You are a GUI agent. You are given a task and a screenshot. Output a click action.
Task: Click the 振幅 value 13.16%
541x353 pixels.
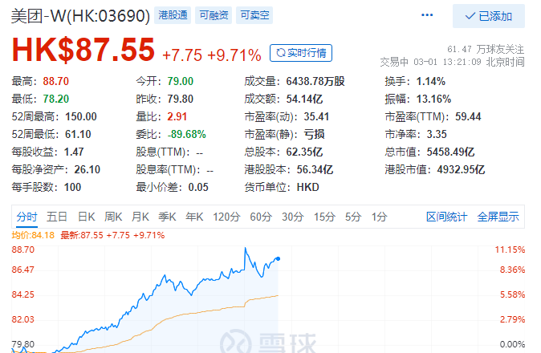433,99
